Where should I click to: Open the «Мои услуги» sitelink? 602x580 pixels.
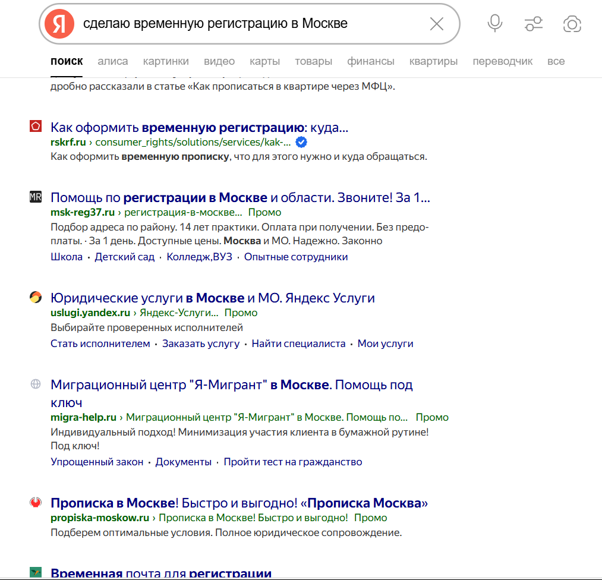pyautogui.click(x=386, y=343)
